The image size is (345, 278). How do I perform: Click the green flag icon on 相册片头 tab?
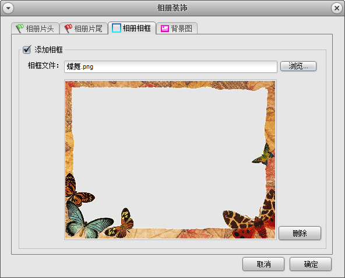coord(20,29)
